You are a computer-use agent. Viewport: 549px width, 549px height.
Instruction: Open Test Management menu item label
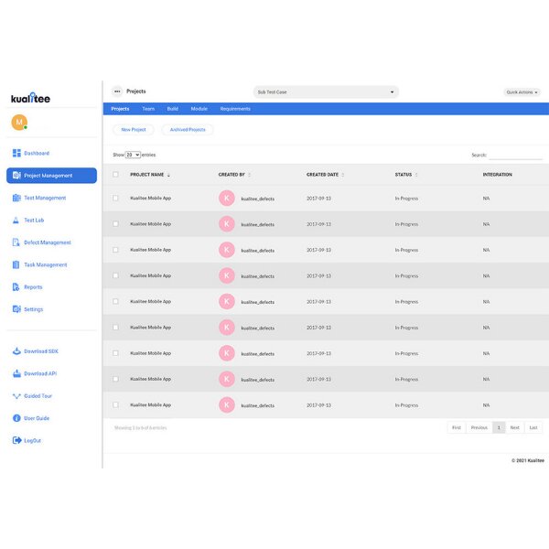[x=45, y=198]
